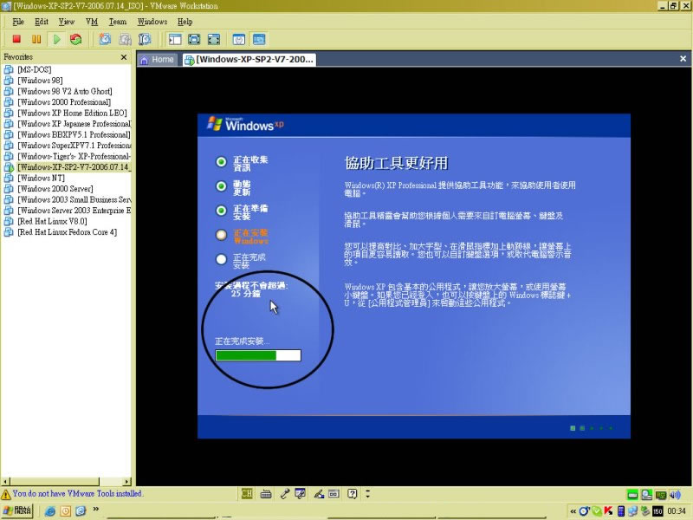
Task: Click the Favorites horizontal scrollbar
Action: pos(67,481)
